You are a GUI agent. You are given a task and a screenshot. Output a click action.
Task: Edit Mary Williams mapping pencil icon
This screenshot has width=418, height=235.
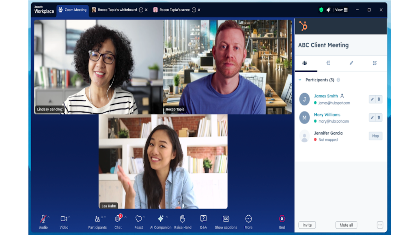click(372, 118)
